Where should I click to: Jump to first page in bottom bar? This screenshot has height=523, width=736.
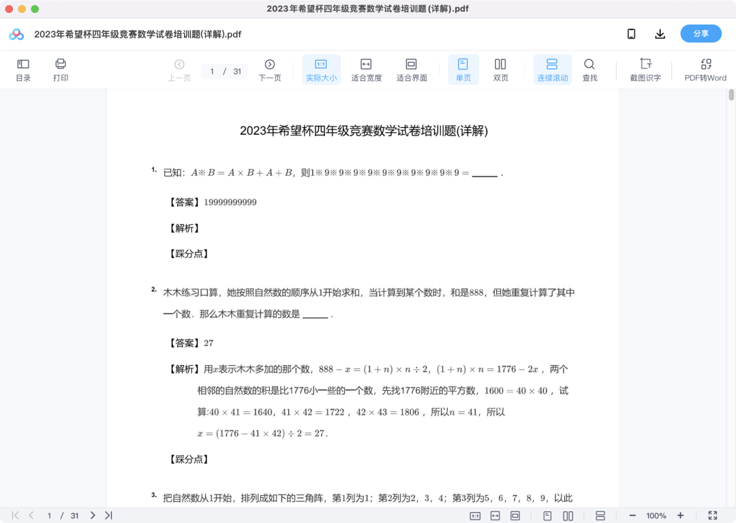pos(16,516)
